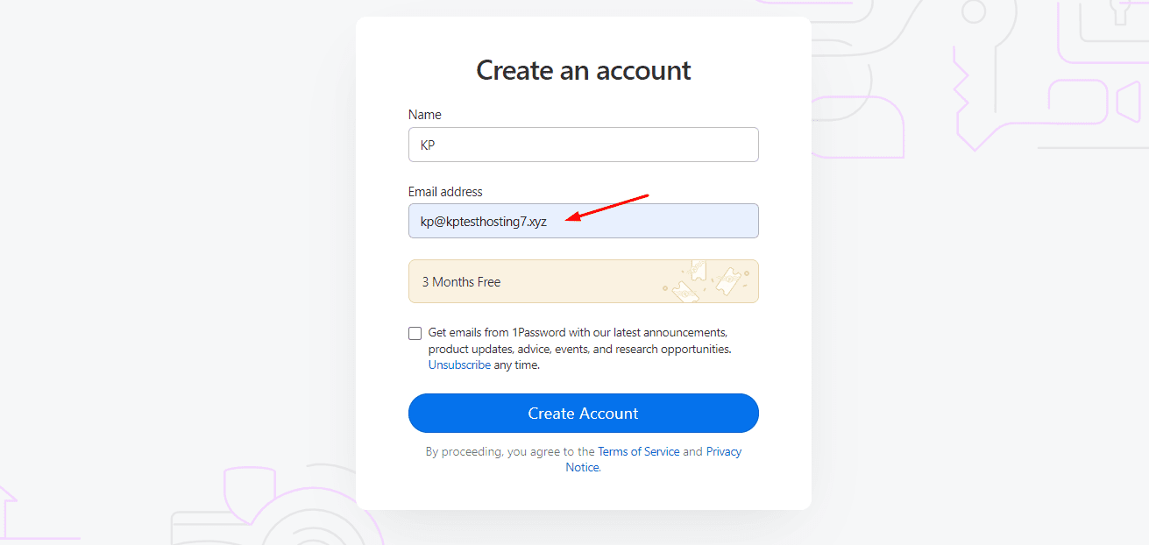Click the 'Name' field label
Viewport: 1149px width, 545px height.
(x=425, y=115)
